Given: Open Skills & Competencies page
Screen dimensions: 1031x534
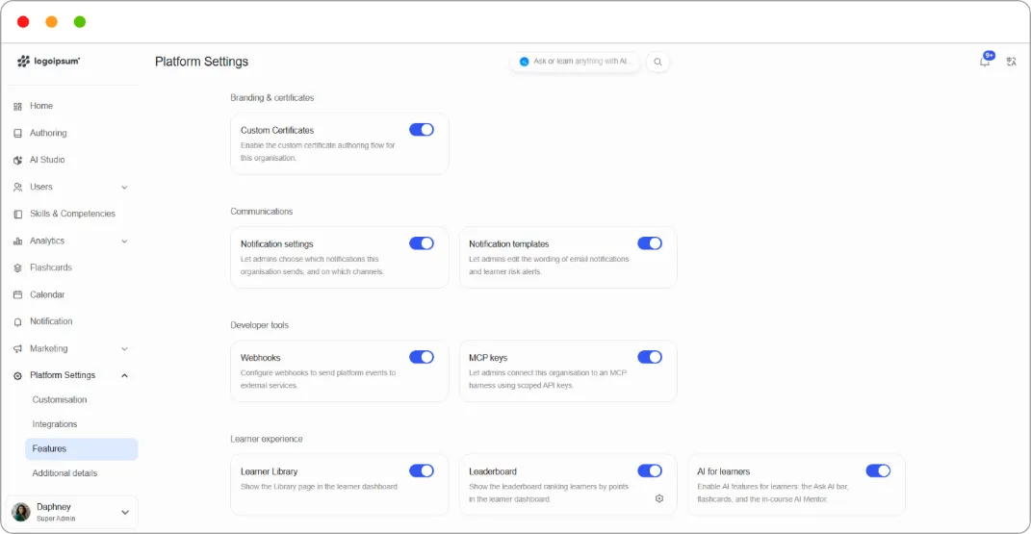Looking at the screenshot, I should click(x=72, y=214).
